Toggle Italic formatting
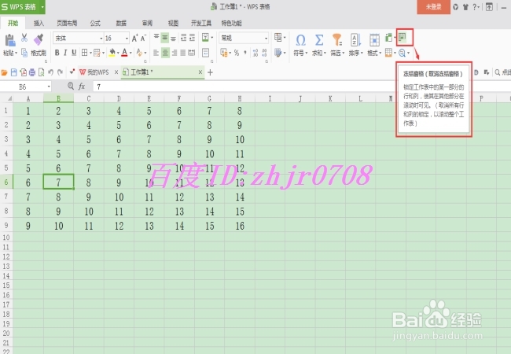Viewport: 511px width, 354px height. pos(65,53)
